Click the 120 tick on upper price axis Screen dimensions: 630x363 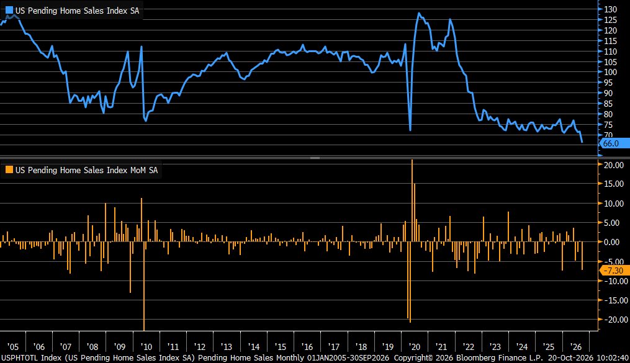610,30
